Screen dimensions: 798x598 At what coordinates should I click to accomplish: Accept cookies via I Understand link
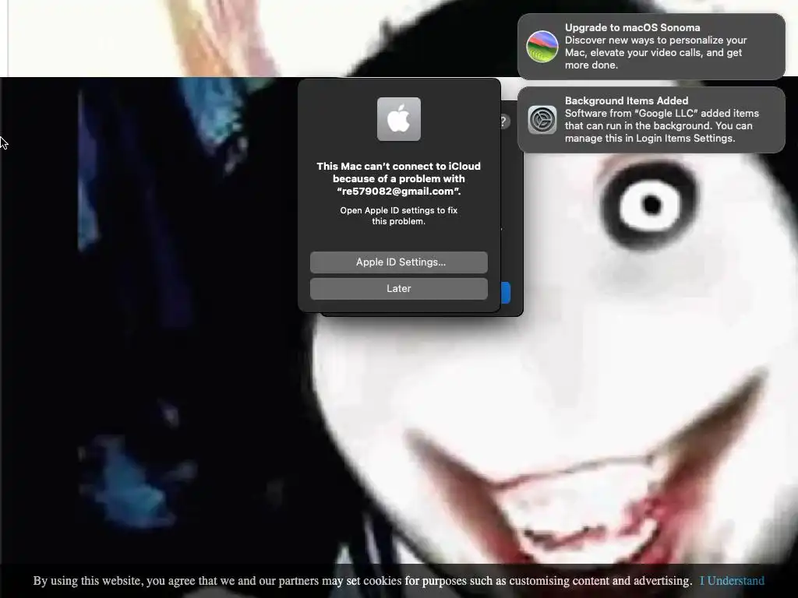pyautogui.click(x=732, y=581)
